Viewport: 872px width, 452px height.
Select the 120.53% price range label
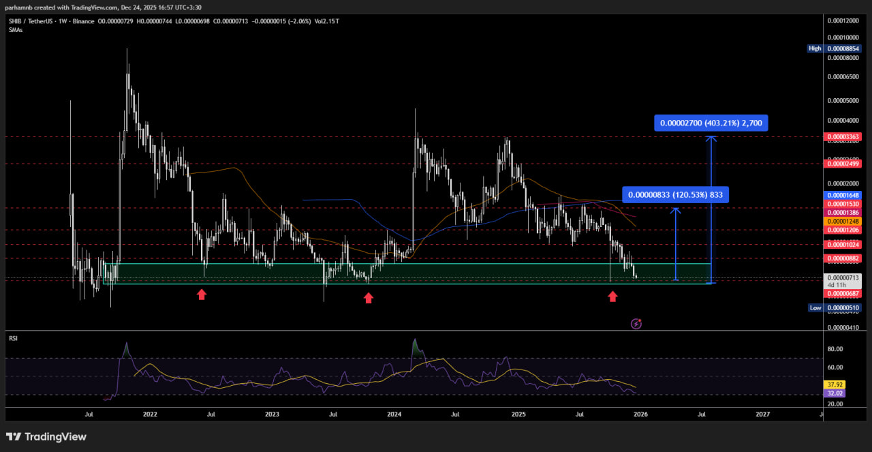point(676,195)
